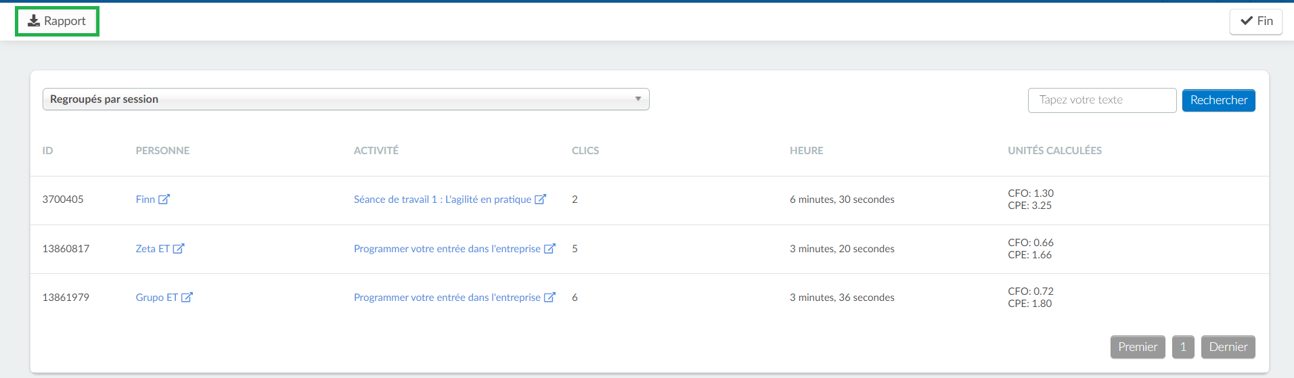Open external link icon next to Zeta ET
The width and height of the screenshot is (1294, 378).
[179, 248]
